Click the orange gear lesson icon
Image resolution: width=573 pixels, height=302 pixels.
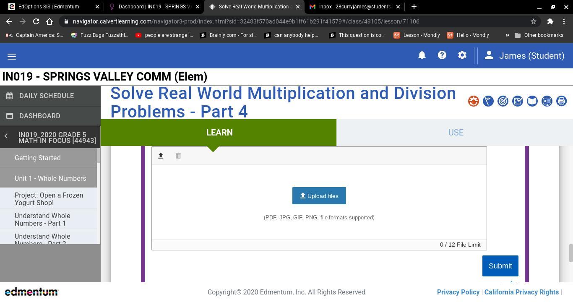[474, 101]
